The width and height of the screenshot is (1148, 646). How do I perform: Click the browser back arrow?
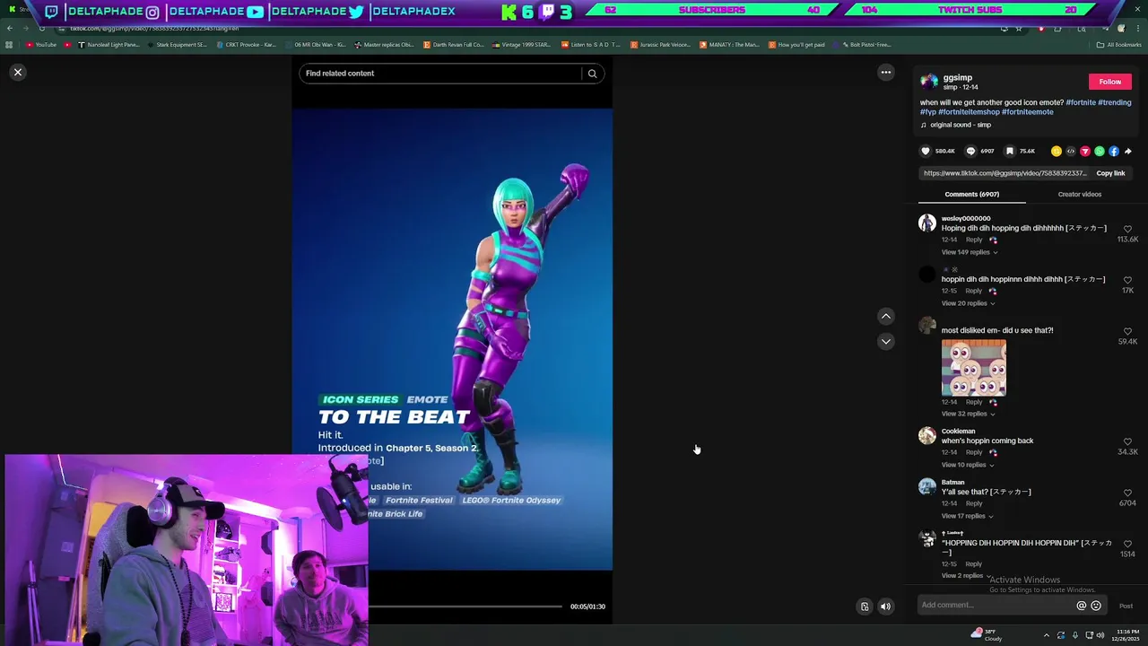click(10, 28)
